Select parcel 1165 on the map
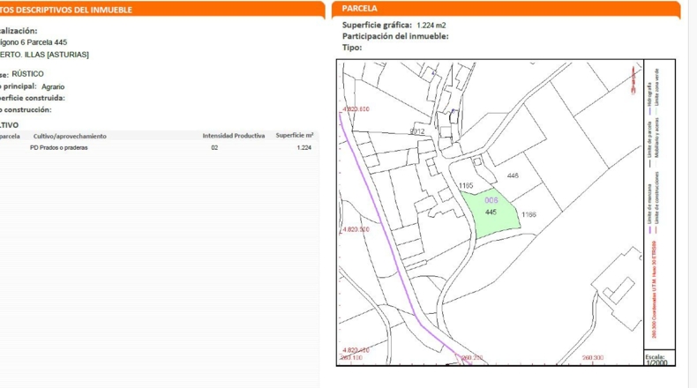The image size is (697, 388). tap(466, 185)
